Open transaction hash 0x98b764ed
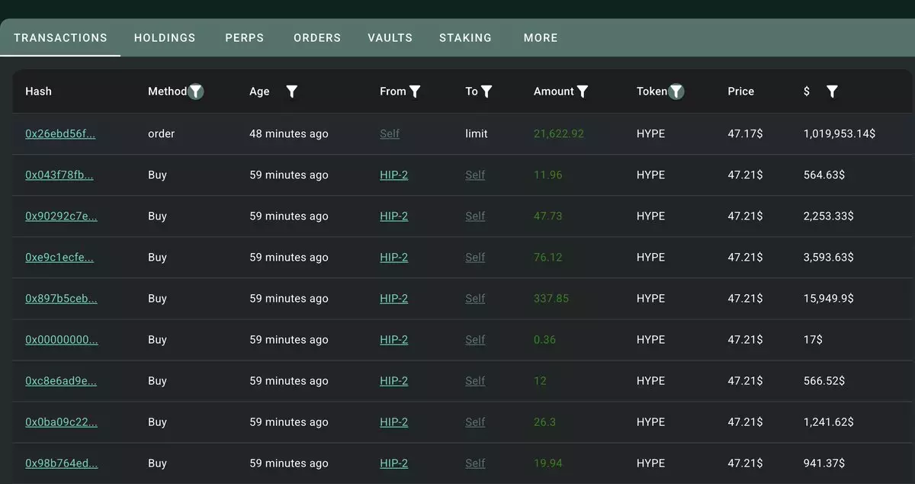 click(61, 463)
